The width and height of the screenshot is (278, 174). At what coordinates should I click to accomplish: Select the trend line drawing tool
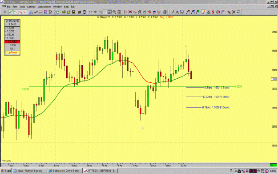[x=172, y=12]
